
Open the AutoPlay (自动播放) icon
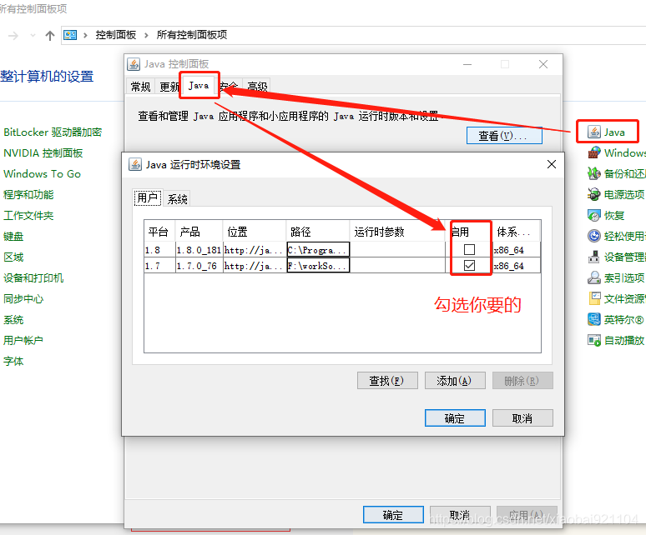593,341
